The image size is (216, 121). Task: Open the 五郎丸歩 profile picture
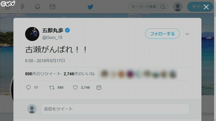point(32,34)
